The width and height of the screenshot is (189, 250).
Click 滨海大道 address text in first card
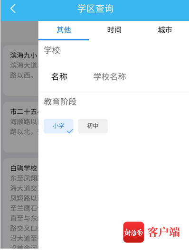pos(24,65)
